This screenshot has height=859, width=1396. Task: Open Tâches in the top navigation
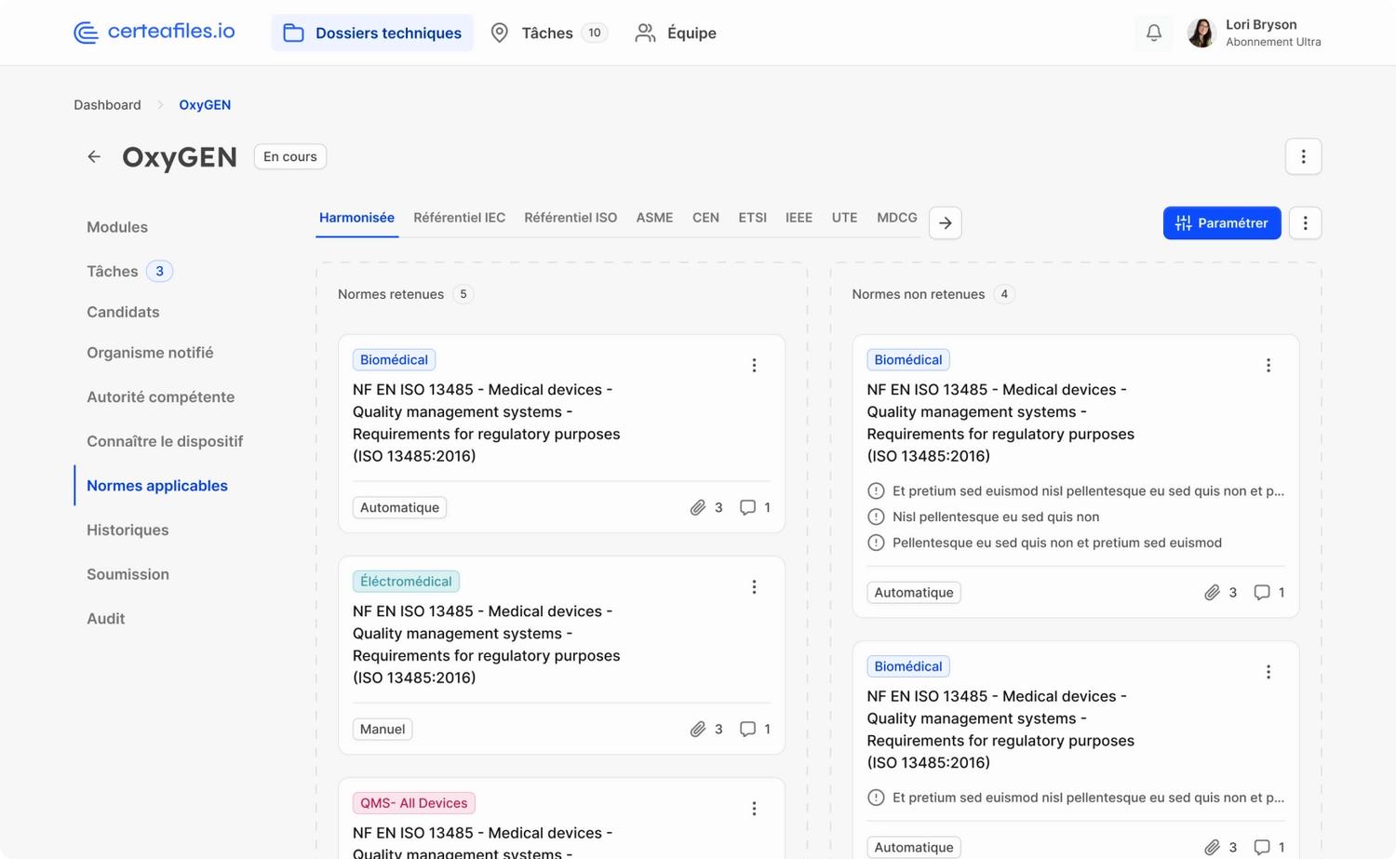pos(547,33)
